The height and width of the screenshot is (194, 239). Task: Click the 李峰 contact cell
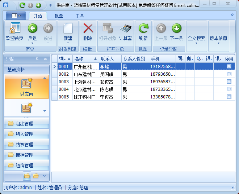click(110, 66)
